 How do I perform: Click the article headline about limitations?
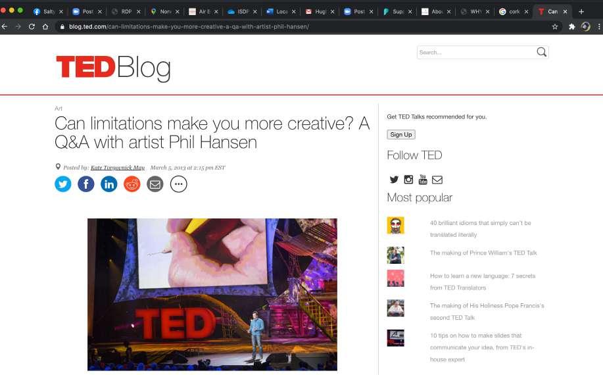click(x=212, y=133)
